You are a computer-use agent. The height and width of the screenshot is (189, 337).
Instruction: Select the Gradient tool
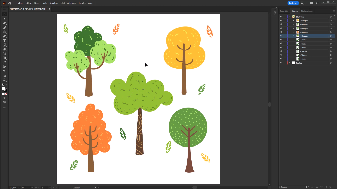[x=4, y=58]
